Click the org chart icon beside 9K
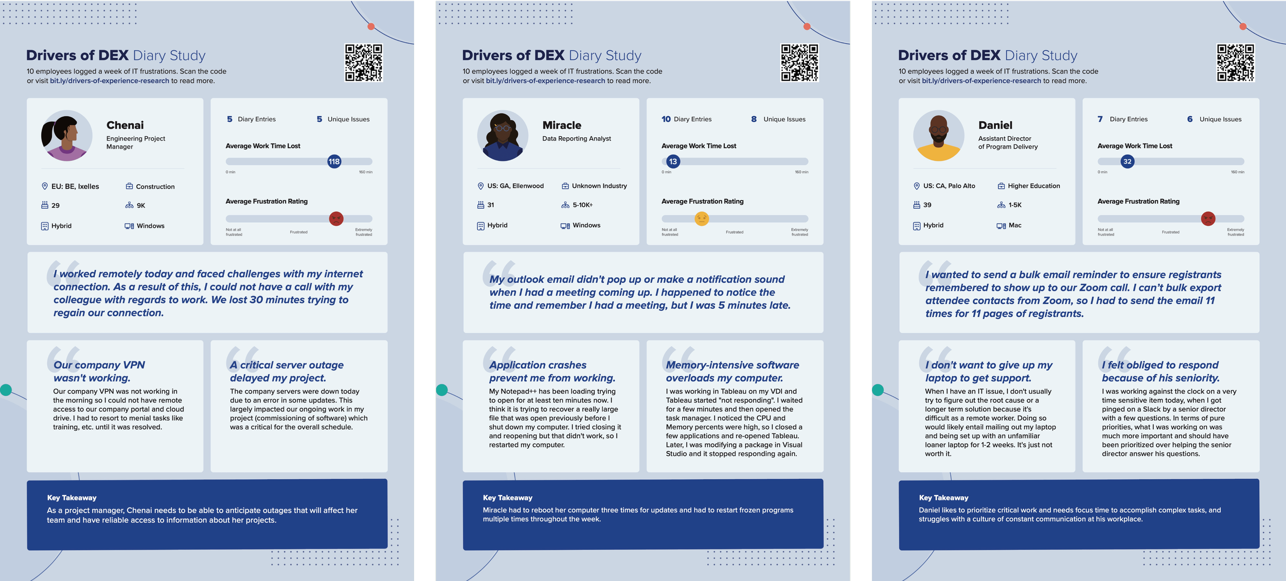 [129, 205]
